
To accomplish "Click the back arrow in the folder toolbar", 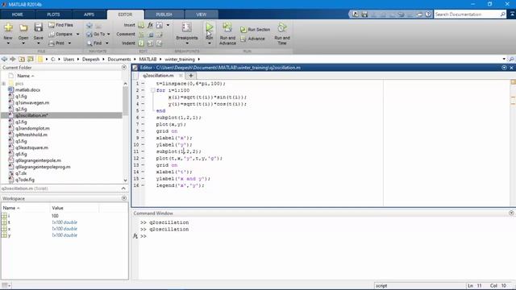I will (x=4, y=59).
